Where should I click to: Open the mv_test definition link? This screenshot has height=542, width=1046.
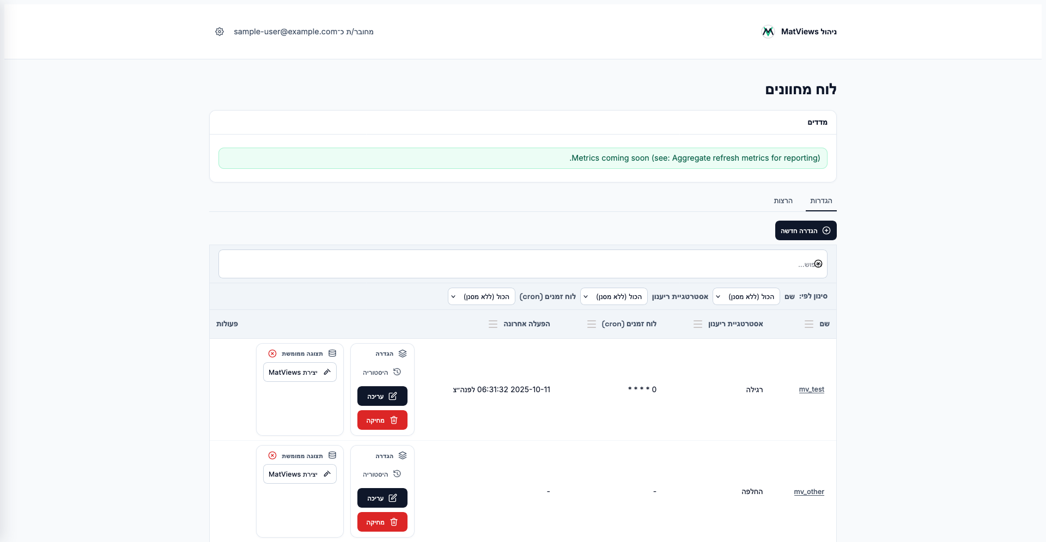point(811,389)
